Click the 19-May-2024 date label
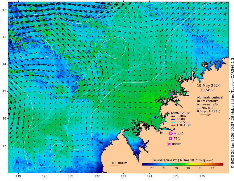The height and width of the screenshot is (181, 234). (208, 85)
